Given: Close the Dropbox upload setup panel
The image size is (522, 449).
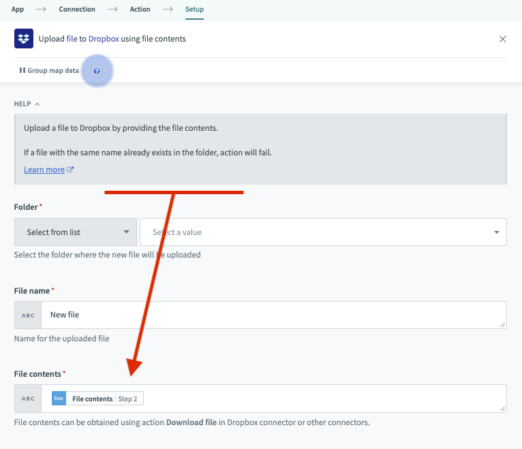Looking at the screenshot, I should click(503, 39).
